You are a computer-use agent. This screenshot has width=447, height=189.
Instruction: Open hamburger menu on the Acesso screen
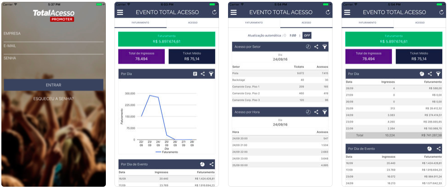[x=233, y=12]
